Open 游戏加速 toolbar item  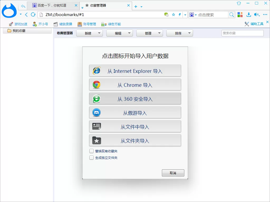pos(18,24)
